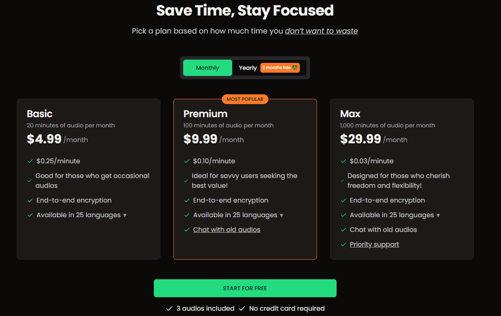Click the START FOR FREE button
Screen dimensions: 501x316
(245, 288)
